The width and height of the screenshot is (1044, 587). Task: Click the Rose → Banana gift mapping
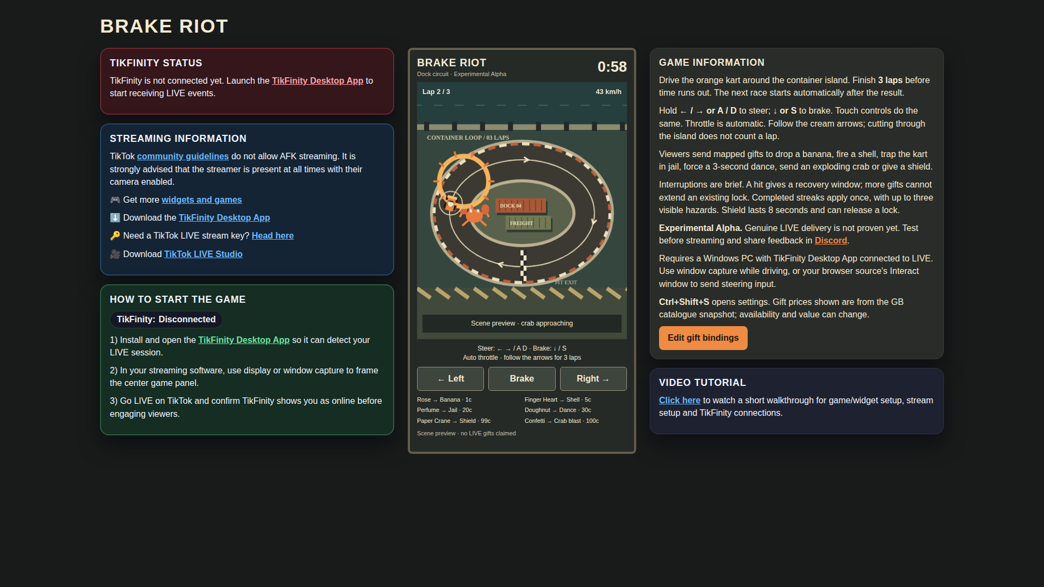tap(444, 399)
